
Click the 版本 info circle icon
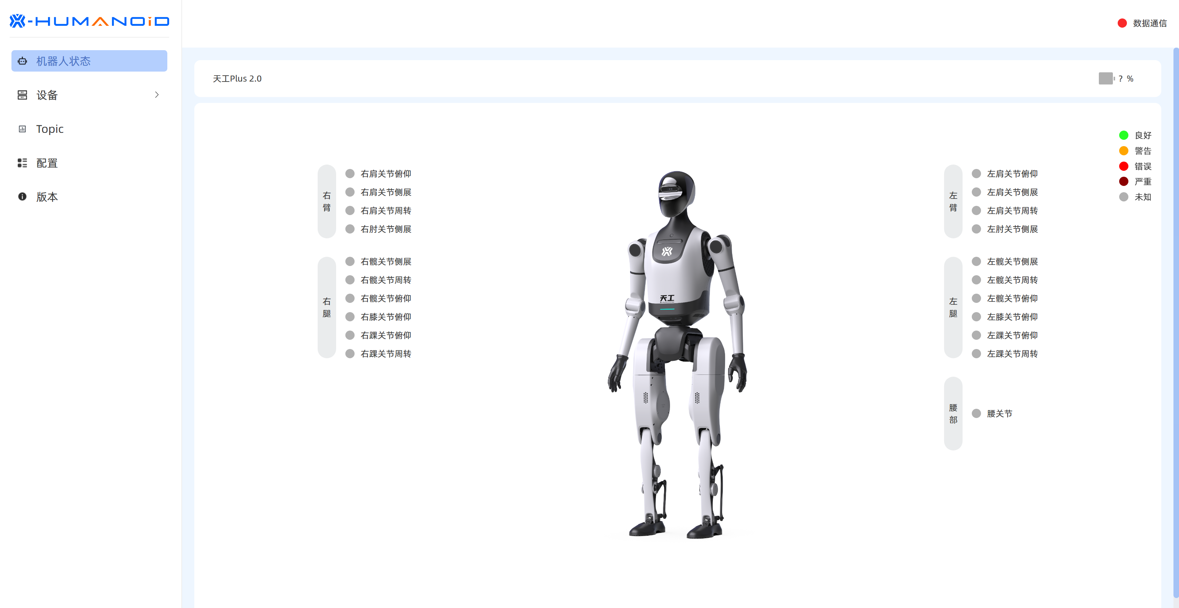[x=22, y=197]
